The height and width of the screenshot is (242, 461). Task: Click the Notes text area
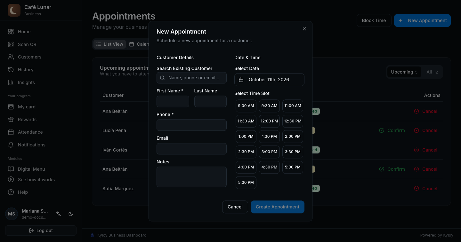pyautogui.click(x=191, y=177)
